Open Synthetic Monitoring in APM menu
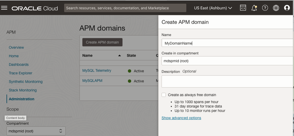 coord(26,82)
